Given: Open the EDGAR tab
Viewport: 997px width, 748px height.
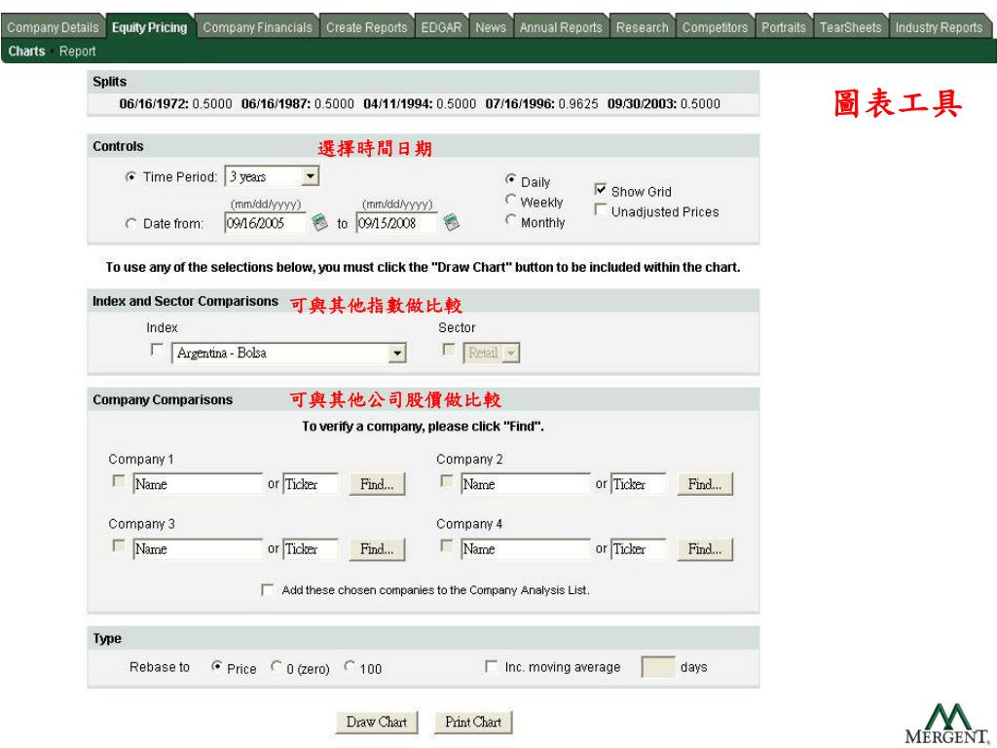Looking at the screenshot, I should (x=441, y=27).
